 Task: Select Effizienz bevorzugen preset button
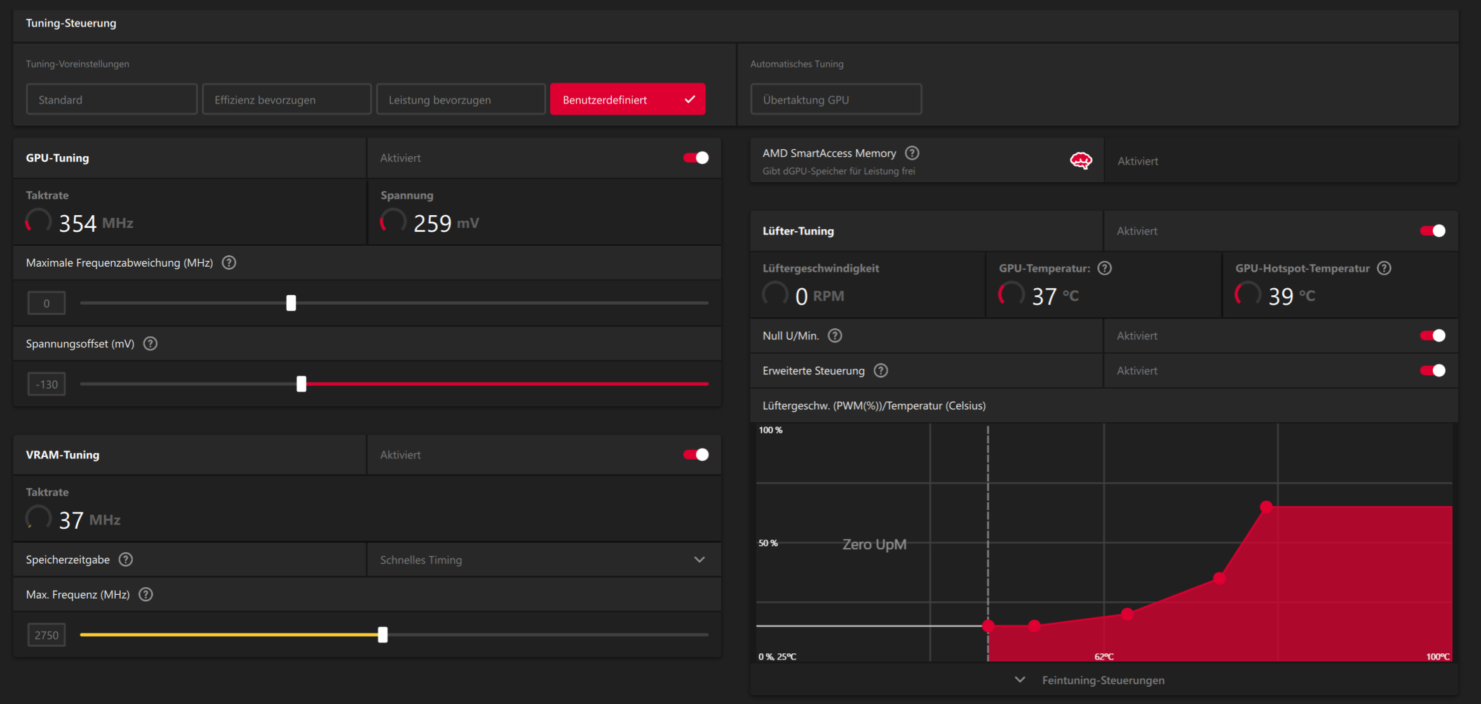point(287,100)
